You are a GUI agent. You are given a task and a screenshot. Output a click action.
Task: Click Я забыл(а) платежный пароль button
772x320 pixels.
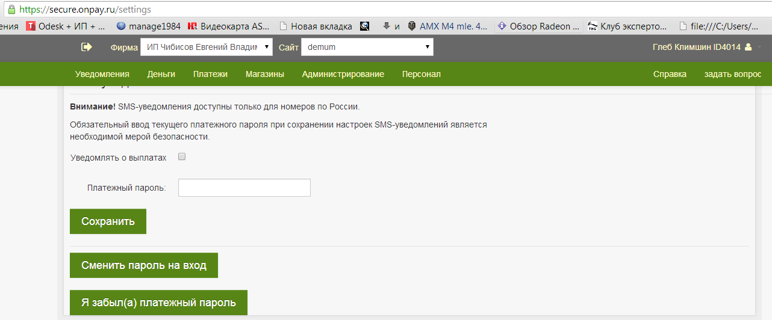click(158, 303)
